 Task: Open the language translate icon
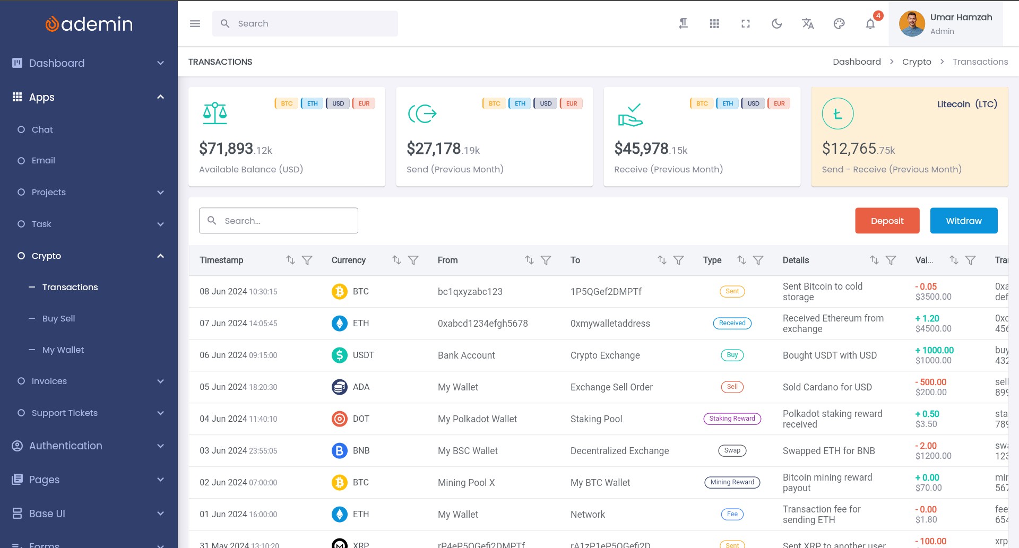808,24
